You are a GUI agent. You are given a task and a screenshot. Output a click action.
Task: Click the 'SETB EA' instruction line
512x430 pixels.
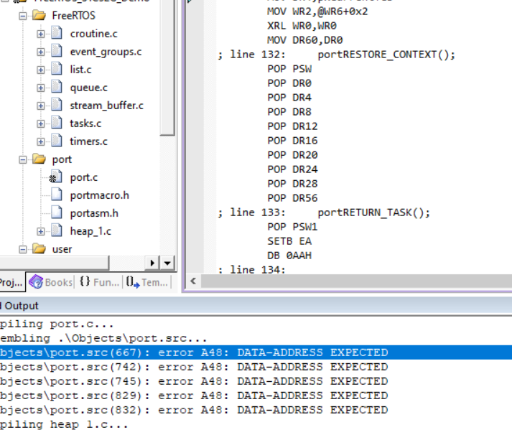click(289, 241)
